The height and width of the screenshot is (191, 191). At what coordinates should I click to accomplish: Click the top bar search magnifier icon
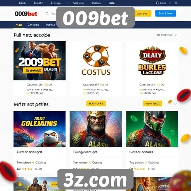click(x=157, y=3)
